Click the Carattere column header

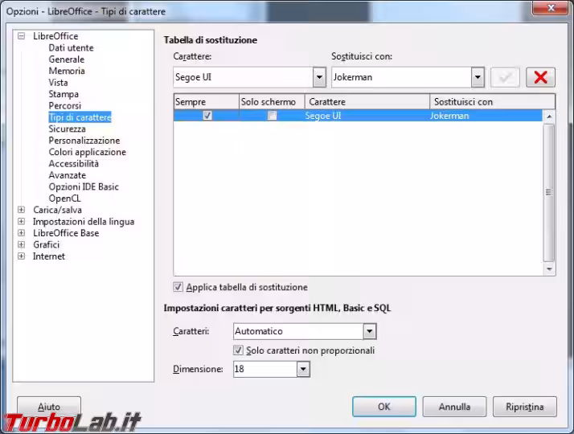pyautogui.click(x=367, y=102)
